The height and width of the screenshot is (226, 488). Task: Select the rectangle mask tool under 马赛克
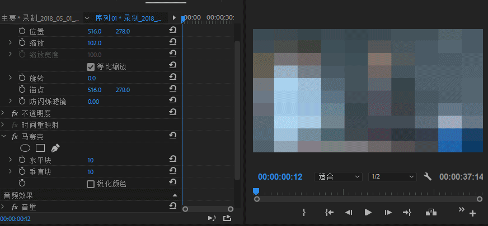click(x=40, y=148)
